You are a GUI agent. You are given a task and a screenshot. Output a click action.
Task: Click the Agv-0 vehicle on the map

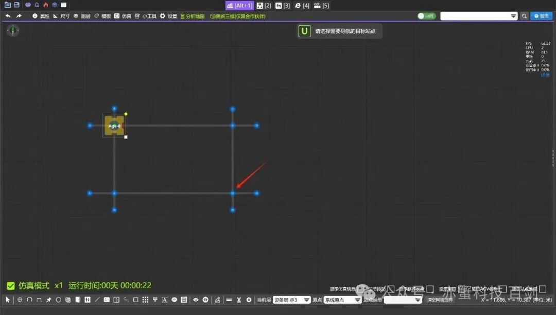click(114, 126)
